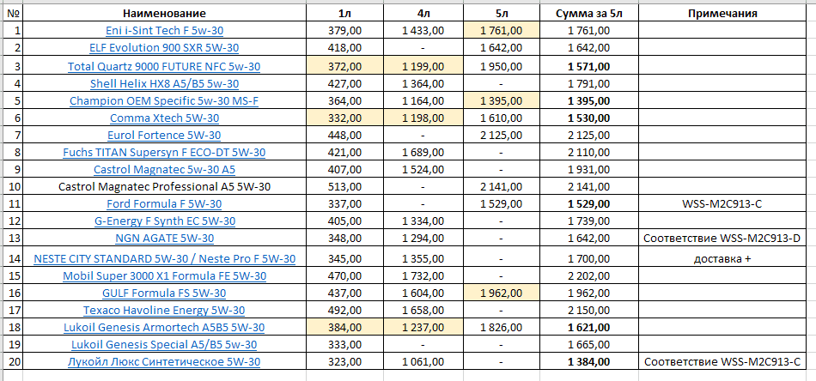The width and height of the screenshot is (816, 381).
Task: Select the highlighted 1 199,00 cell
Action: coord(423,67)
